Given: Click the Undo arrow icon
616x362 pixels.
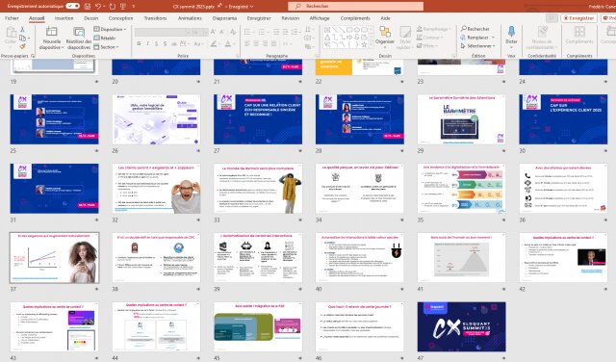Looking at the screenshot, I should click(x=98, y=7).
